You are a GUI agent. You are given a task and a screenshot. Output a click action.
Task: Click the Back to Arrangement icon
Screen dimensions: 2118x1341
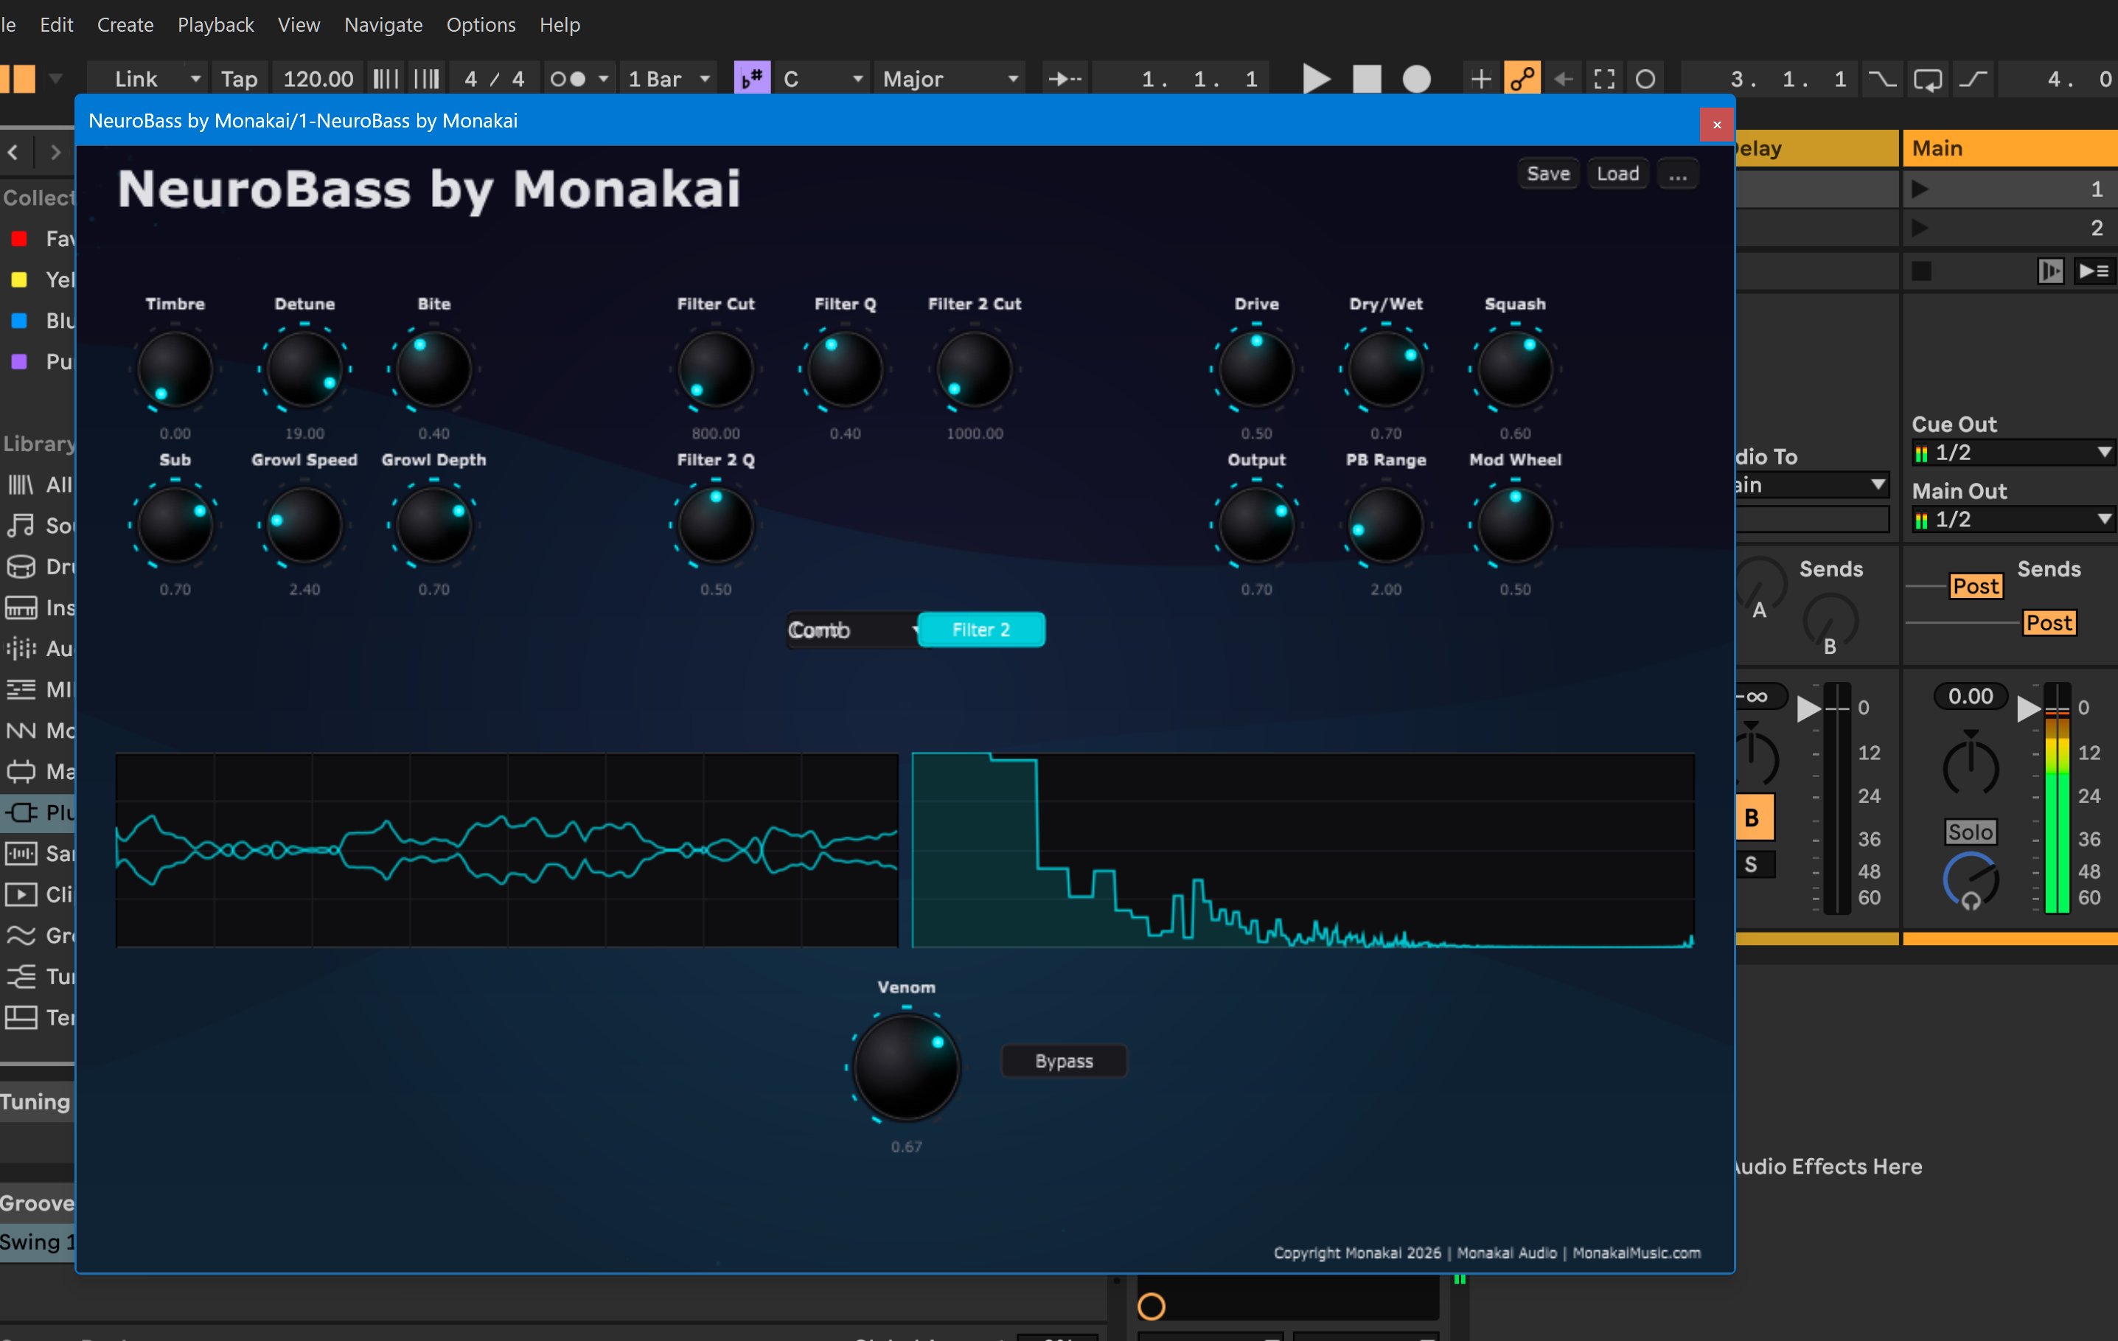(x=2049, y=271)
